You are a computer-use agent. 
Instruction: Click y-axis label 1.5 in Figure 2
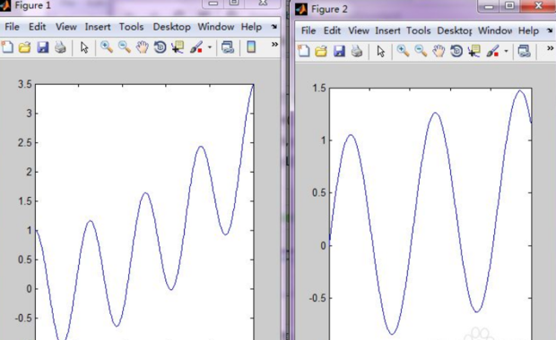(x=319, y=88)
